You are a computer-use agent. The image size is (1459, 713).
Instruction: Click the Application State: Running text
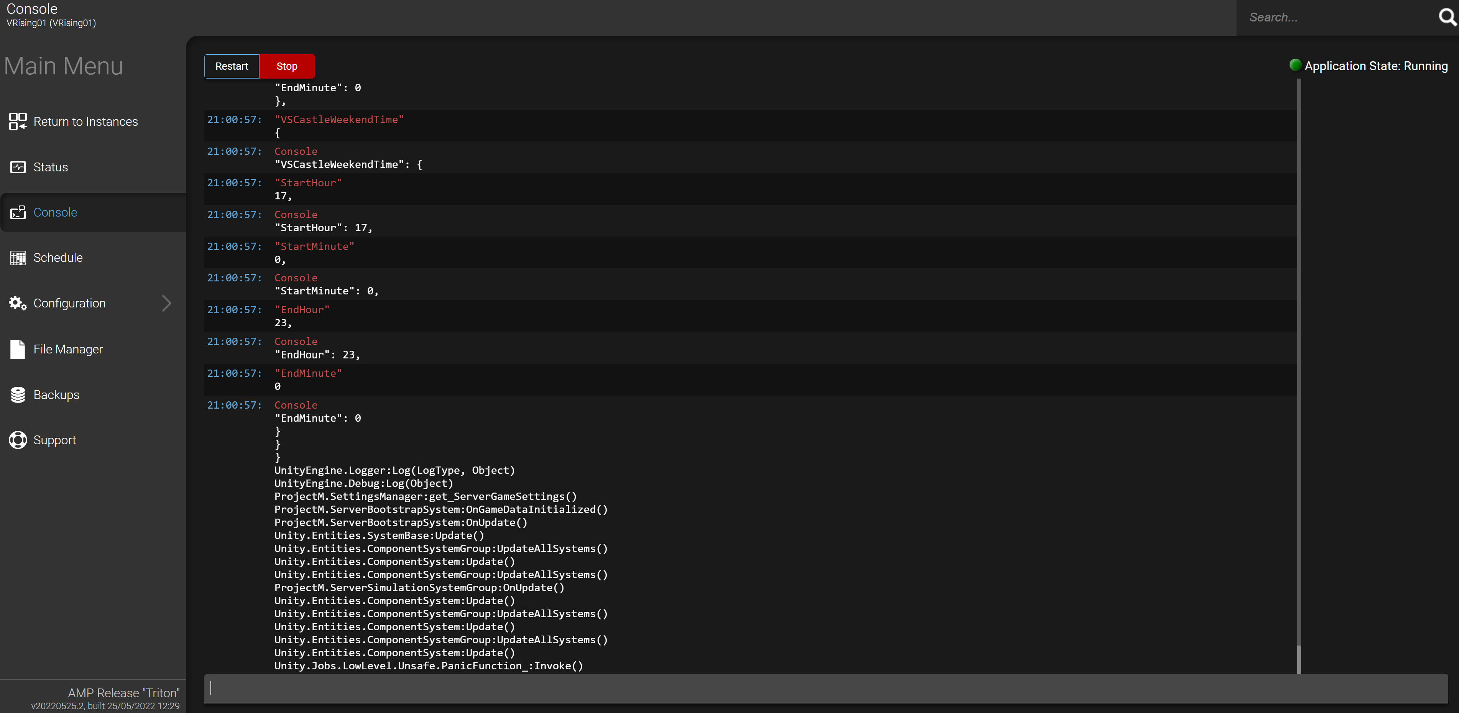(1376, 66)
